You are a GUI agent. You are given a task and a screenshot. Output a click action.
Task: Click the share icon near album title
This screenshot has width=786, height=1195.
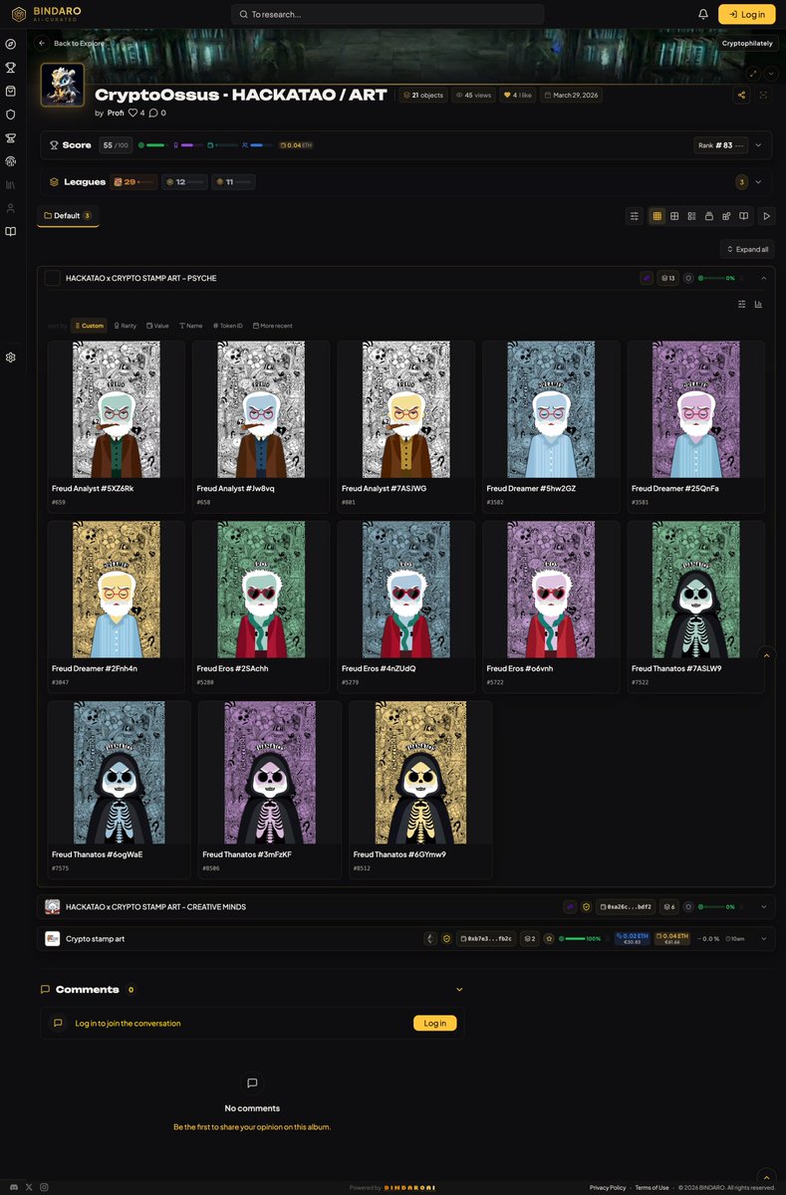click(x=741, y=95)
